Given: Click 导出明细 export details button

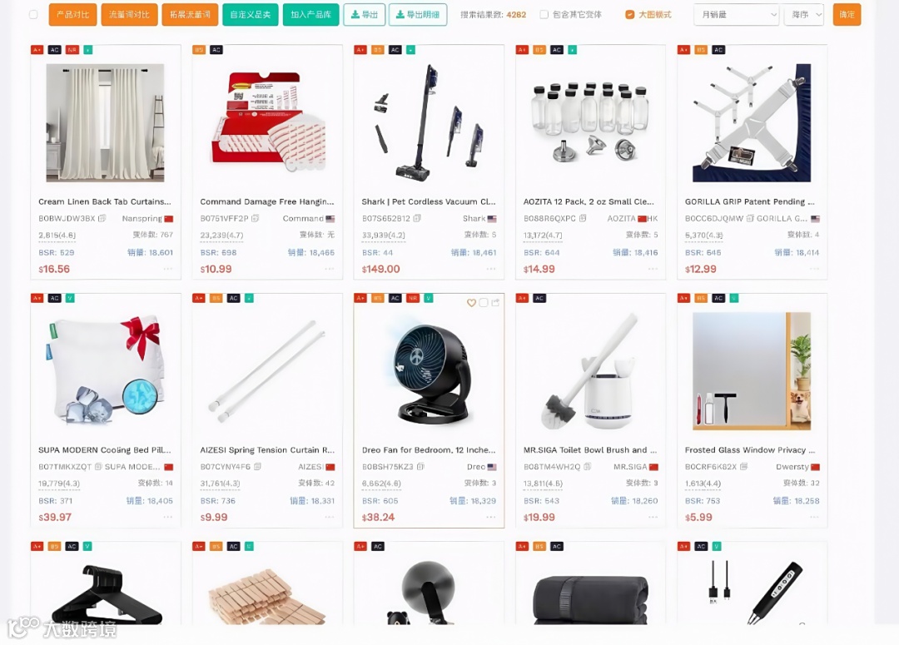Looking at the screenshot, I should [x=417, y=14].
